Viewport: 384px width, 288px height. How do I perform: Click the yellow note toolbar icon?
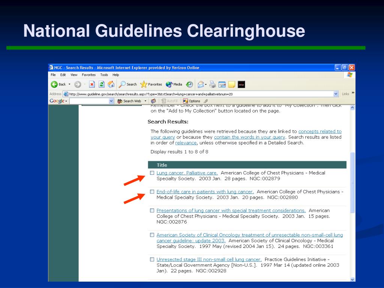232,84
